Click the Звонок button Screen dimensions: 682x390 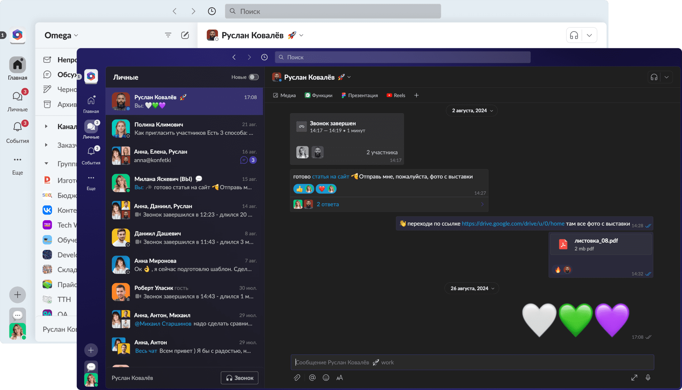[240, 378]
